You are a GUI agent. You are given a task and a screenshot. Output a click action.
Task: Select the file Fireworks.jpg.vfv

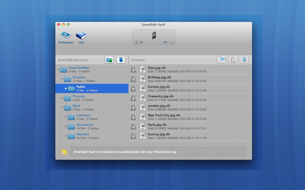pos(161,96)
